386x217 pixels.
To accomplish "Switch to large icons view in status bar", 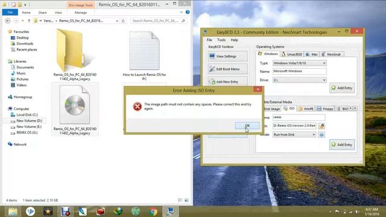I will [186, 200].
